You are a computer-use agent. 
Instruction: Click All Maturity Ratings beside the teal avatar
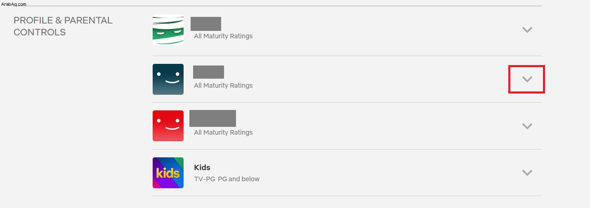[223, 85]
